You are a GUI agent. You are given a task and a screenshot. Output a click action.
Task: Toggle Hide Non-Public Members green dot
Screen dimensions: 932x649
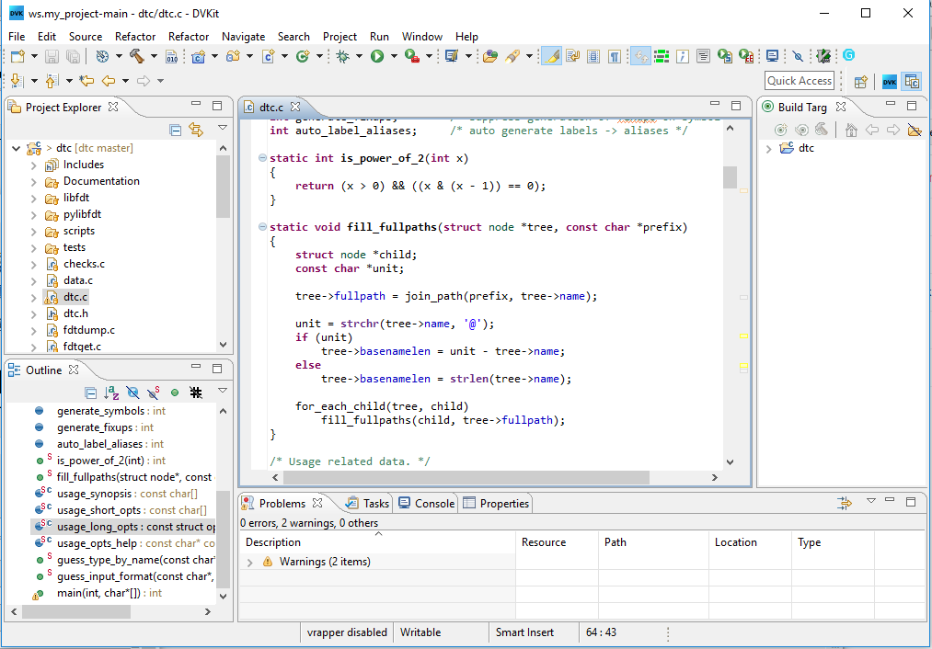pos(175,393)
